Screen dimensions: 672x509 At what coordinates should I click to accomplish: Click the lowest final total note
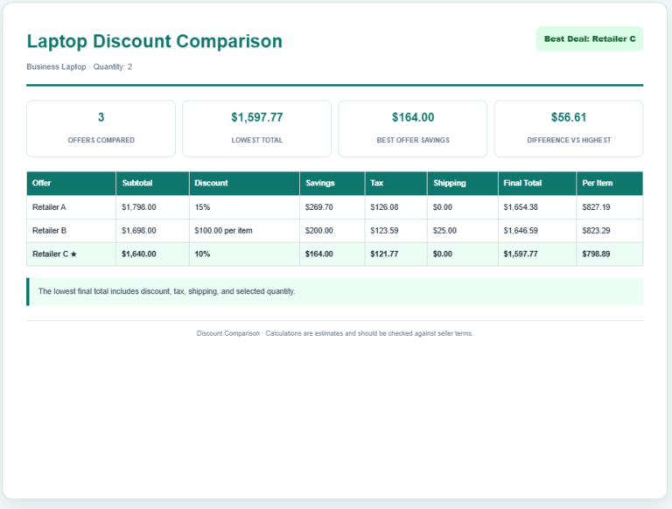(335, 292)
